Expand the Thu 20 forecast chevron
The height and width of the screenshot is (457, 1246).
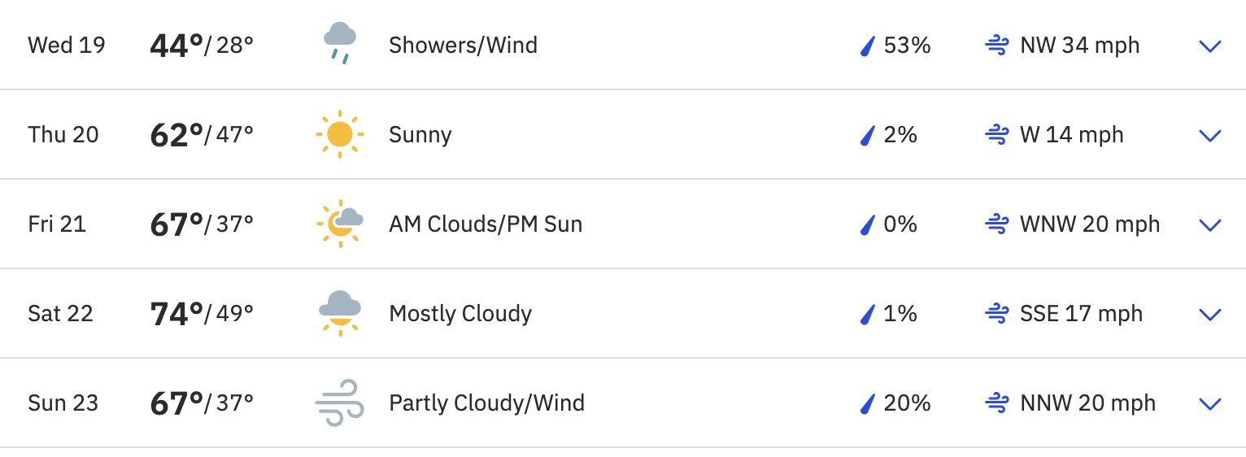pos(1210,136)
